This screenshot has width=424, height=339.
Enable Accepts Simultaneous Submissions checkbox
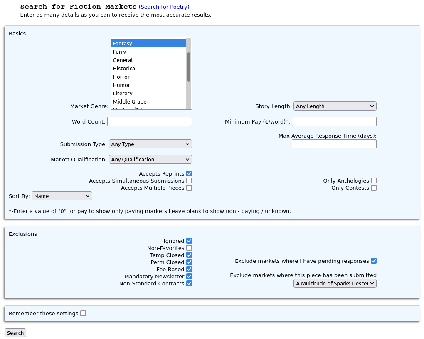189,181
